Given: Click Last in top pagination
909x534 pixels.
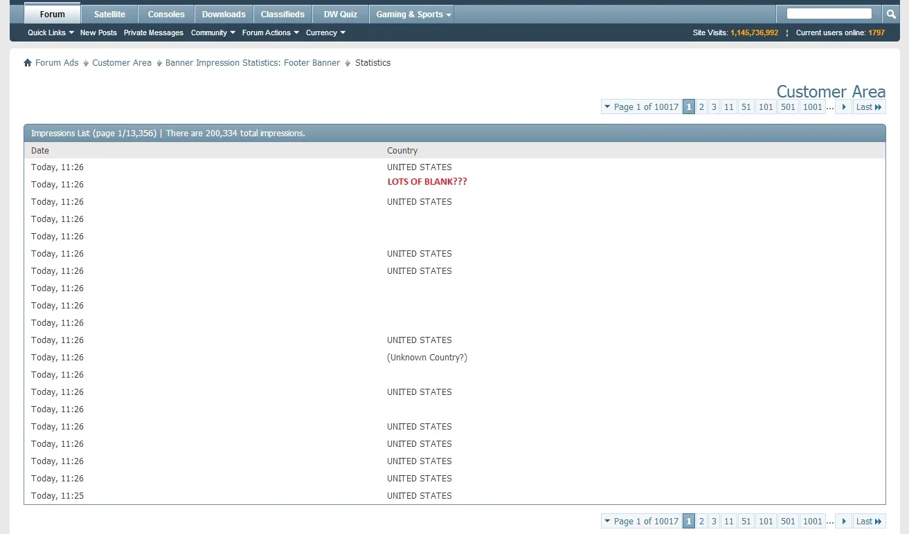Looking at the screenshot, I should click(x=869, y=107).
